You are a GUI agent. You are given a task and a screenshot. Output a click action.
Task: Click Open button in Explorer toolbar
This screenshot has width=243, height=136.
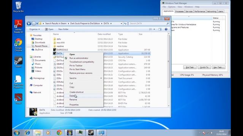[x=49, y=29]
